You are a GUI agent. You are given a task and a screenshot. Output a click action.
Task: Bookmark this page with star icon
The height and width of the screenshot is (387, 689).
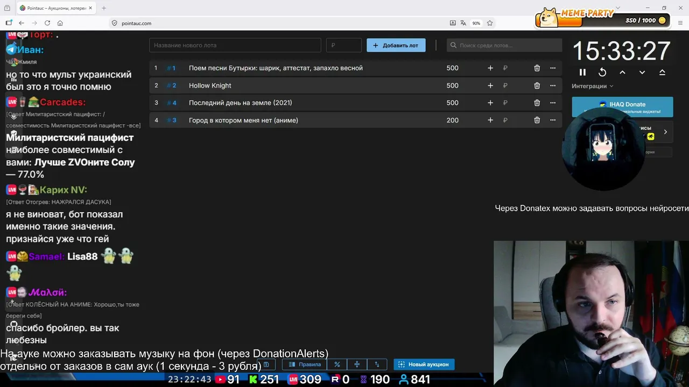[x=490, y=23]
